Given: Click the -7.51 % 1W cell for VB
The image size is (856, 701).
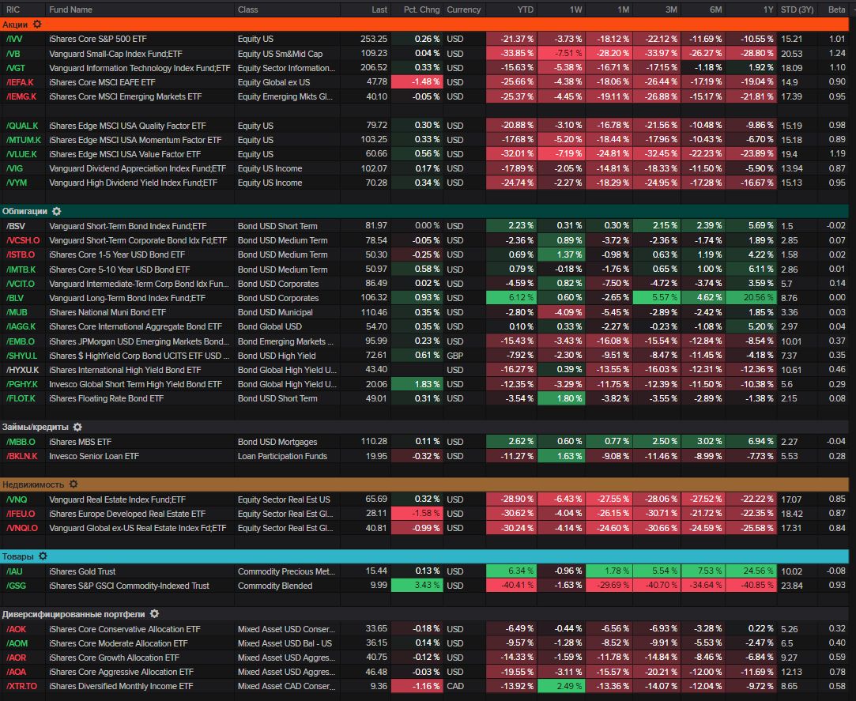Looking at the screenshot, I should point(561,53).
